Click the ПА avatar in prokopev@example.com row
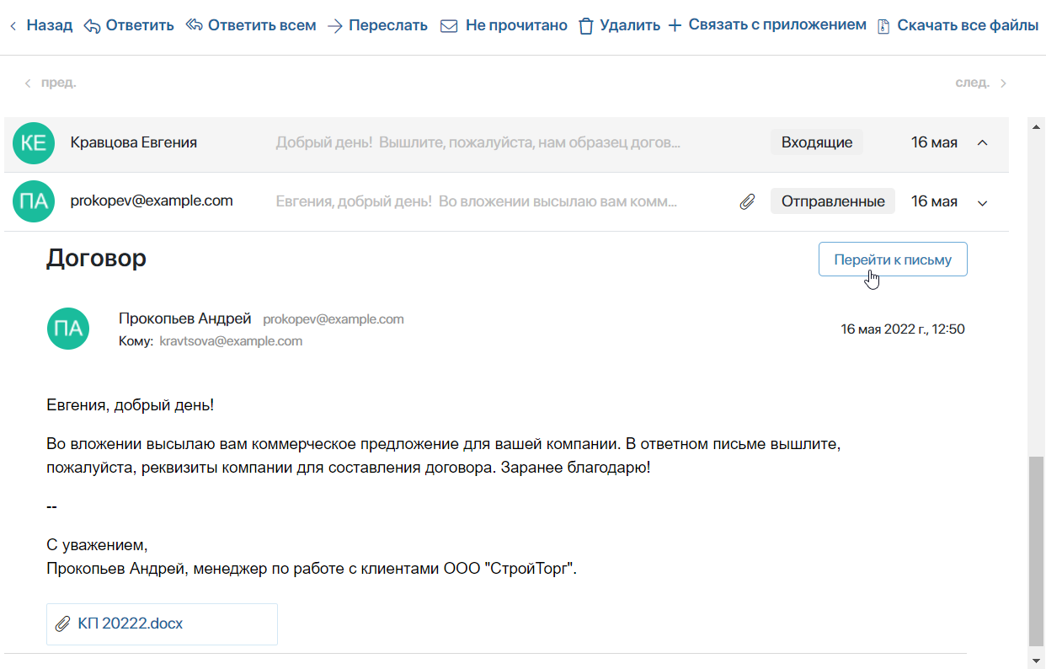The width and height of the screenshot is (1046, 669). pos(34,201)
